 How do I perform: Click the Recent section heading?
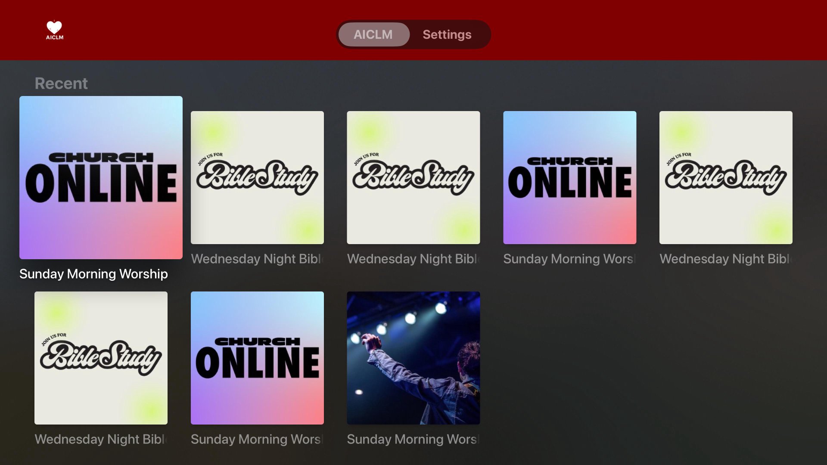pos(61,83)
